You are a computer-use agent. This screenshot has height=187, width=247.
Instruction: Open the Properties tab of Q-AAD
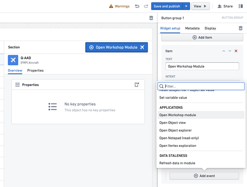36,71
